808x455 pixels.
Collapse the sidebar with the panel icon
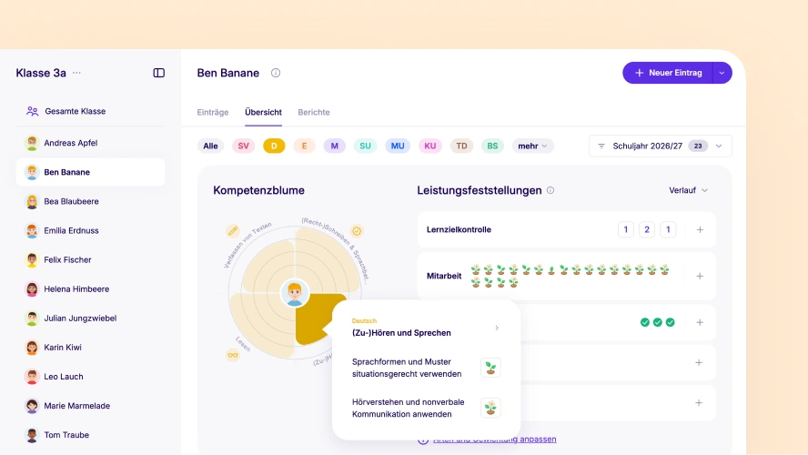coord(158,73)
